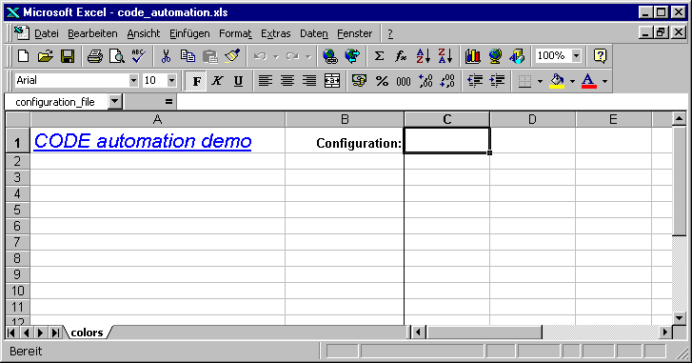Toggle align right
This screenshot has height=363, width=692.
coord(309,81)
